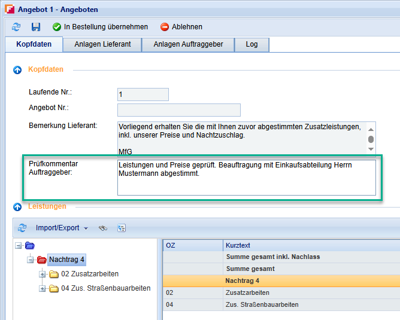Click the binoculars search icon in Leistungen toolbar
Screen dimensions: 400x320
coord(103,228)
